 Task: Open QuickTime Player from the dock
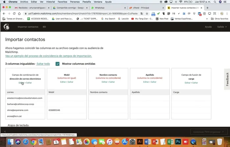point(193,142)
